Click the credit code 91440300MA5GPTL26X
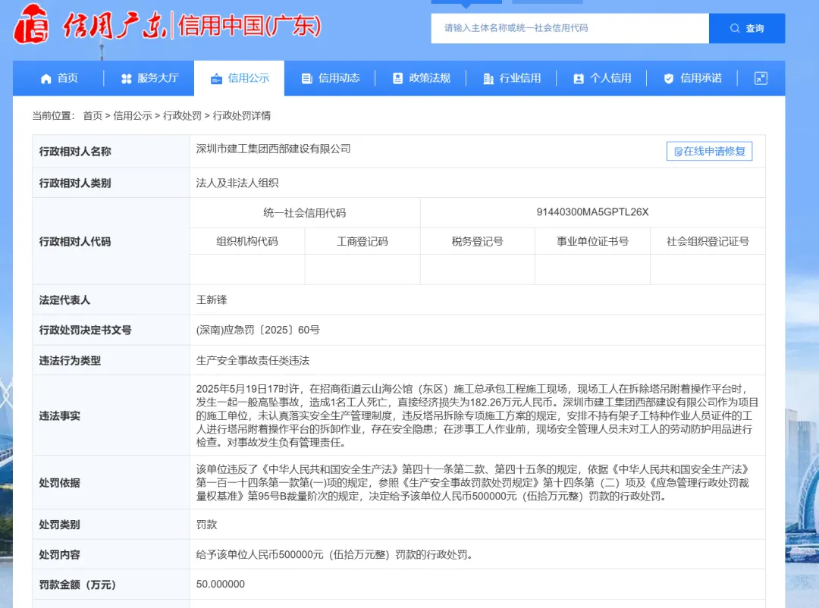 [x=592, y=212]
